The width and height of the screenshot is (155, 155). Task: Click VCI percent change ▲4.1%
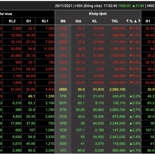click(x=135, y=150)
